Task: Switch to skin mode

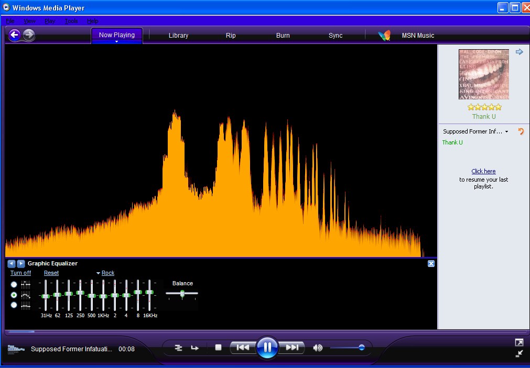Action: click(x=518, y=354)
